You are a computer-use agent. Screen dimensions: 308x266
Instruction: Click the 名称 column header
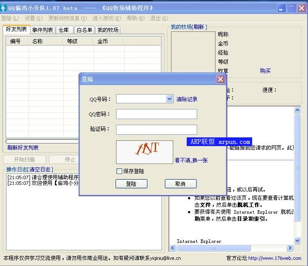click(x=46, y=41)
